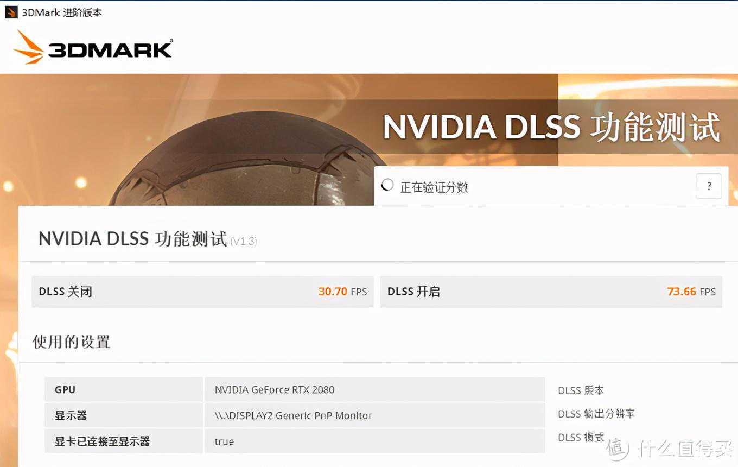Click the 使用的设置 section heading
Screen dimensions: 738x467
pyautogui.click(x=72, y=342)
